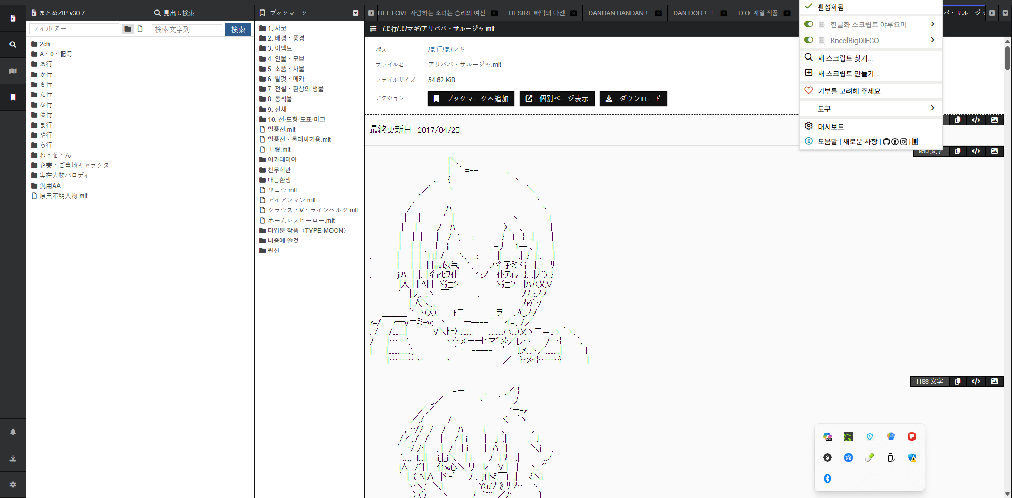1012x498 pixels.
Task: Follow the /ま行/ま/マギ path link
Action: 446,49
